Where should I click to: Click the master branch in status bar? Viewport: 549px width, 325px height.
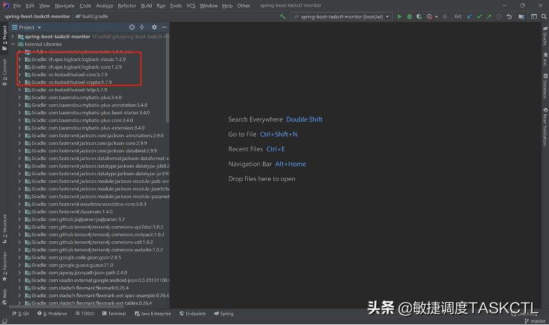pyautogui.click(x=534, y=321)
